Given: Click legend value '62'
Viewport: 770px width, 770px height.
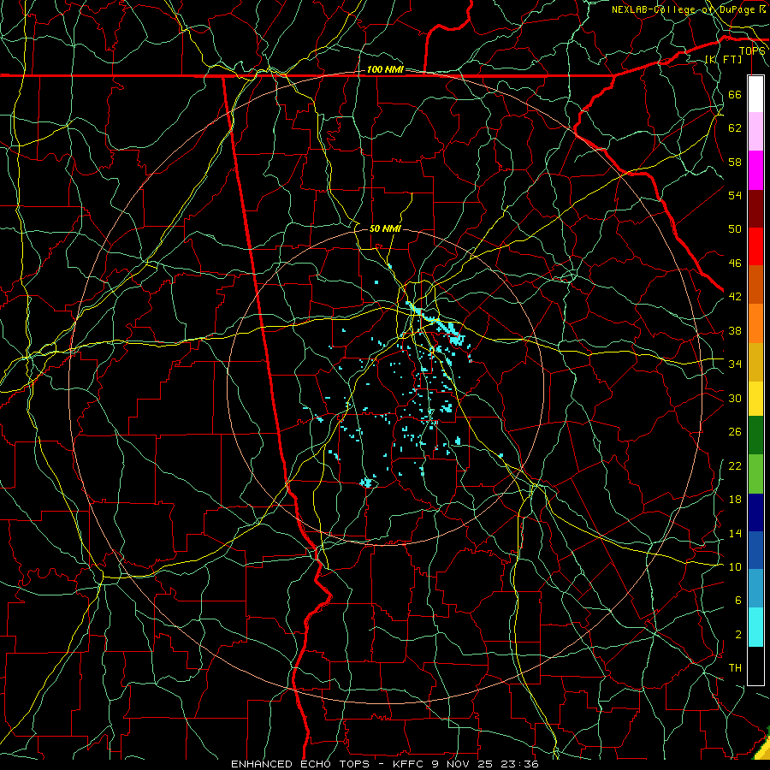Looking at the screenshot, I should (735, 128).
